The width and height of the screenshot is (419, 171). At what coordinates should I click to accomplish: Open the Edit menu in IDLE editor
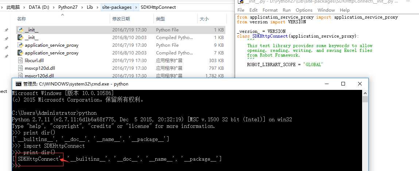click(253, 10)
